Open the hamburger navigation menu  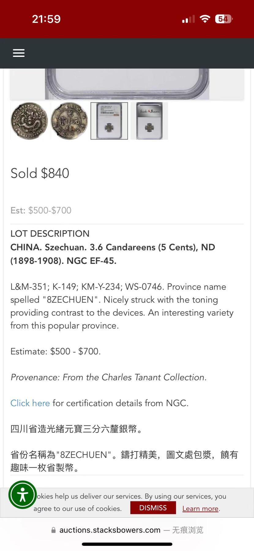(19, 53)
